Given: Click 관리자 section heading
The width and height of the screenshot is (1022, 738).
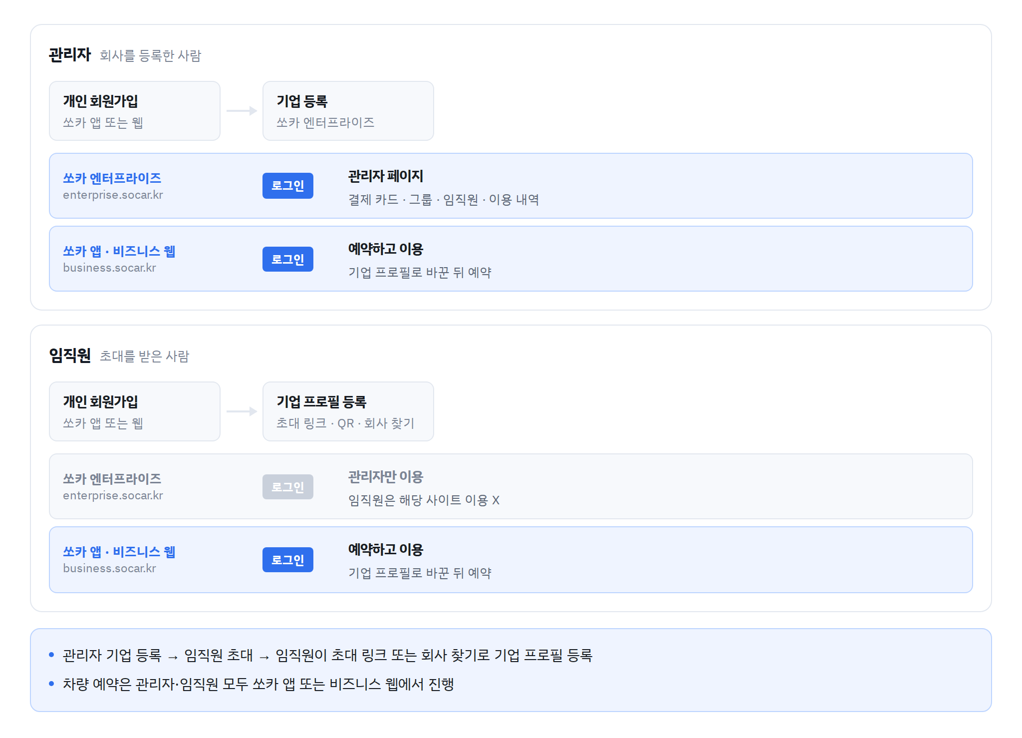Looking at the screenshot, I should point(70,54).
